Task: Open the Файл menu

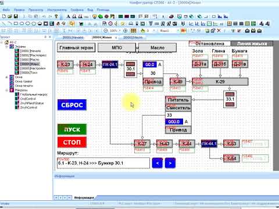Action: [6, 10]
